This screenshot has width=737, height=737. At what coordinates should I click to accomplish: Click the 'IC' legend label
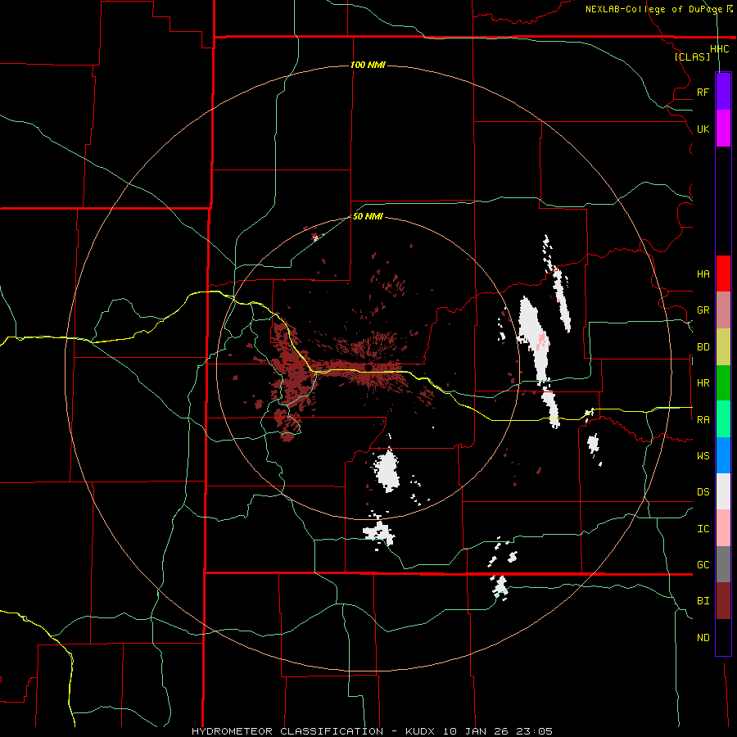703,529
